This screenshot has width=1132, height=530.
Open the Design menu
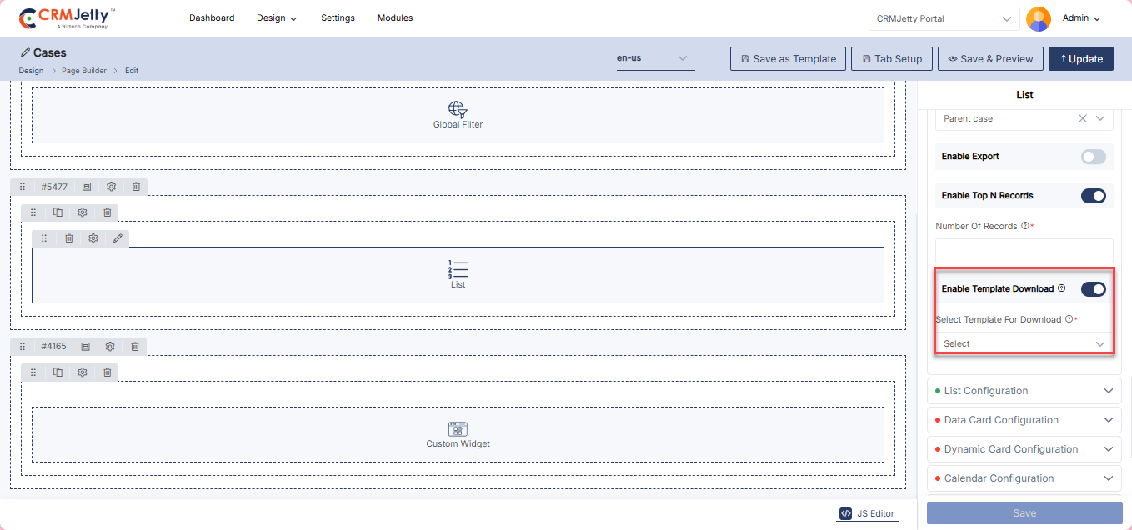coord(277,17)
